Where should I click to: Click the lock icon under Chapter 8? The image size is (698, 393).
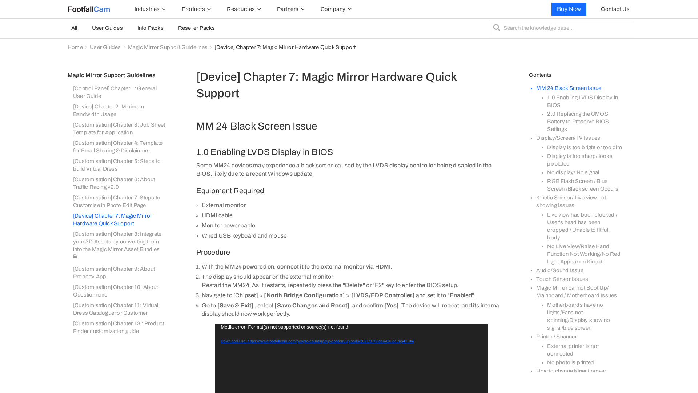coord(75,257)
